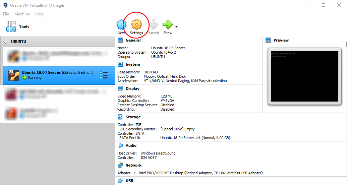Open the USB section heading
Screen dimensions: 347x185
click(x=129, y=181)
